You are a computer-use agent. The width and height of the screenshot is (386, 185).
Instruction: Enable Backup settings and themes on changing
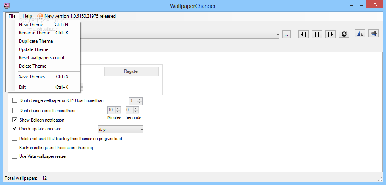pos(15,148)
